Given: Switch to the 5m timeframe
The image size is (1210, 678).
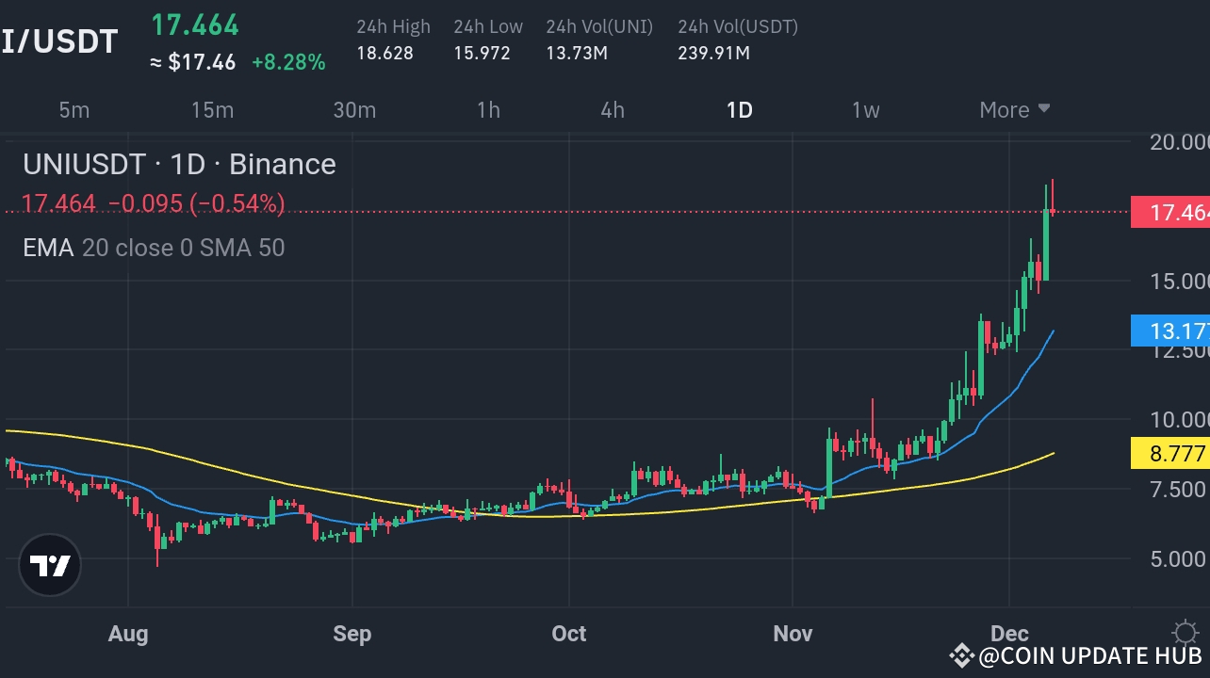Looking at the screenshot, I should click(x=74, y=110).
